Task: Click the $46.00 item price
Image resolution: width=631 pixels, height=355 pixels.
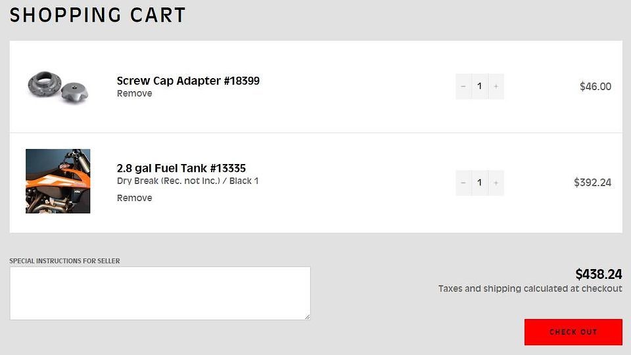Action: pos(595,86)
